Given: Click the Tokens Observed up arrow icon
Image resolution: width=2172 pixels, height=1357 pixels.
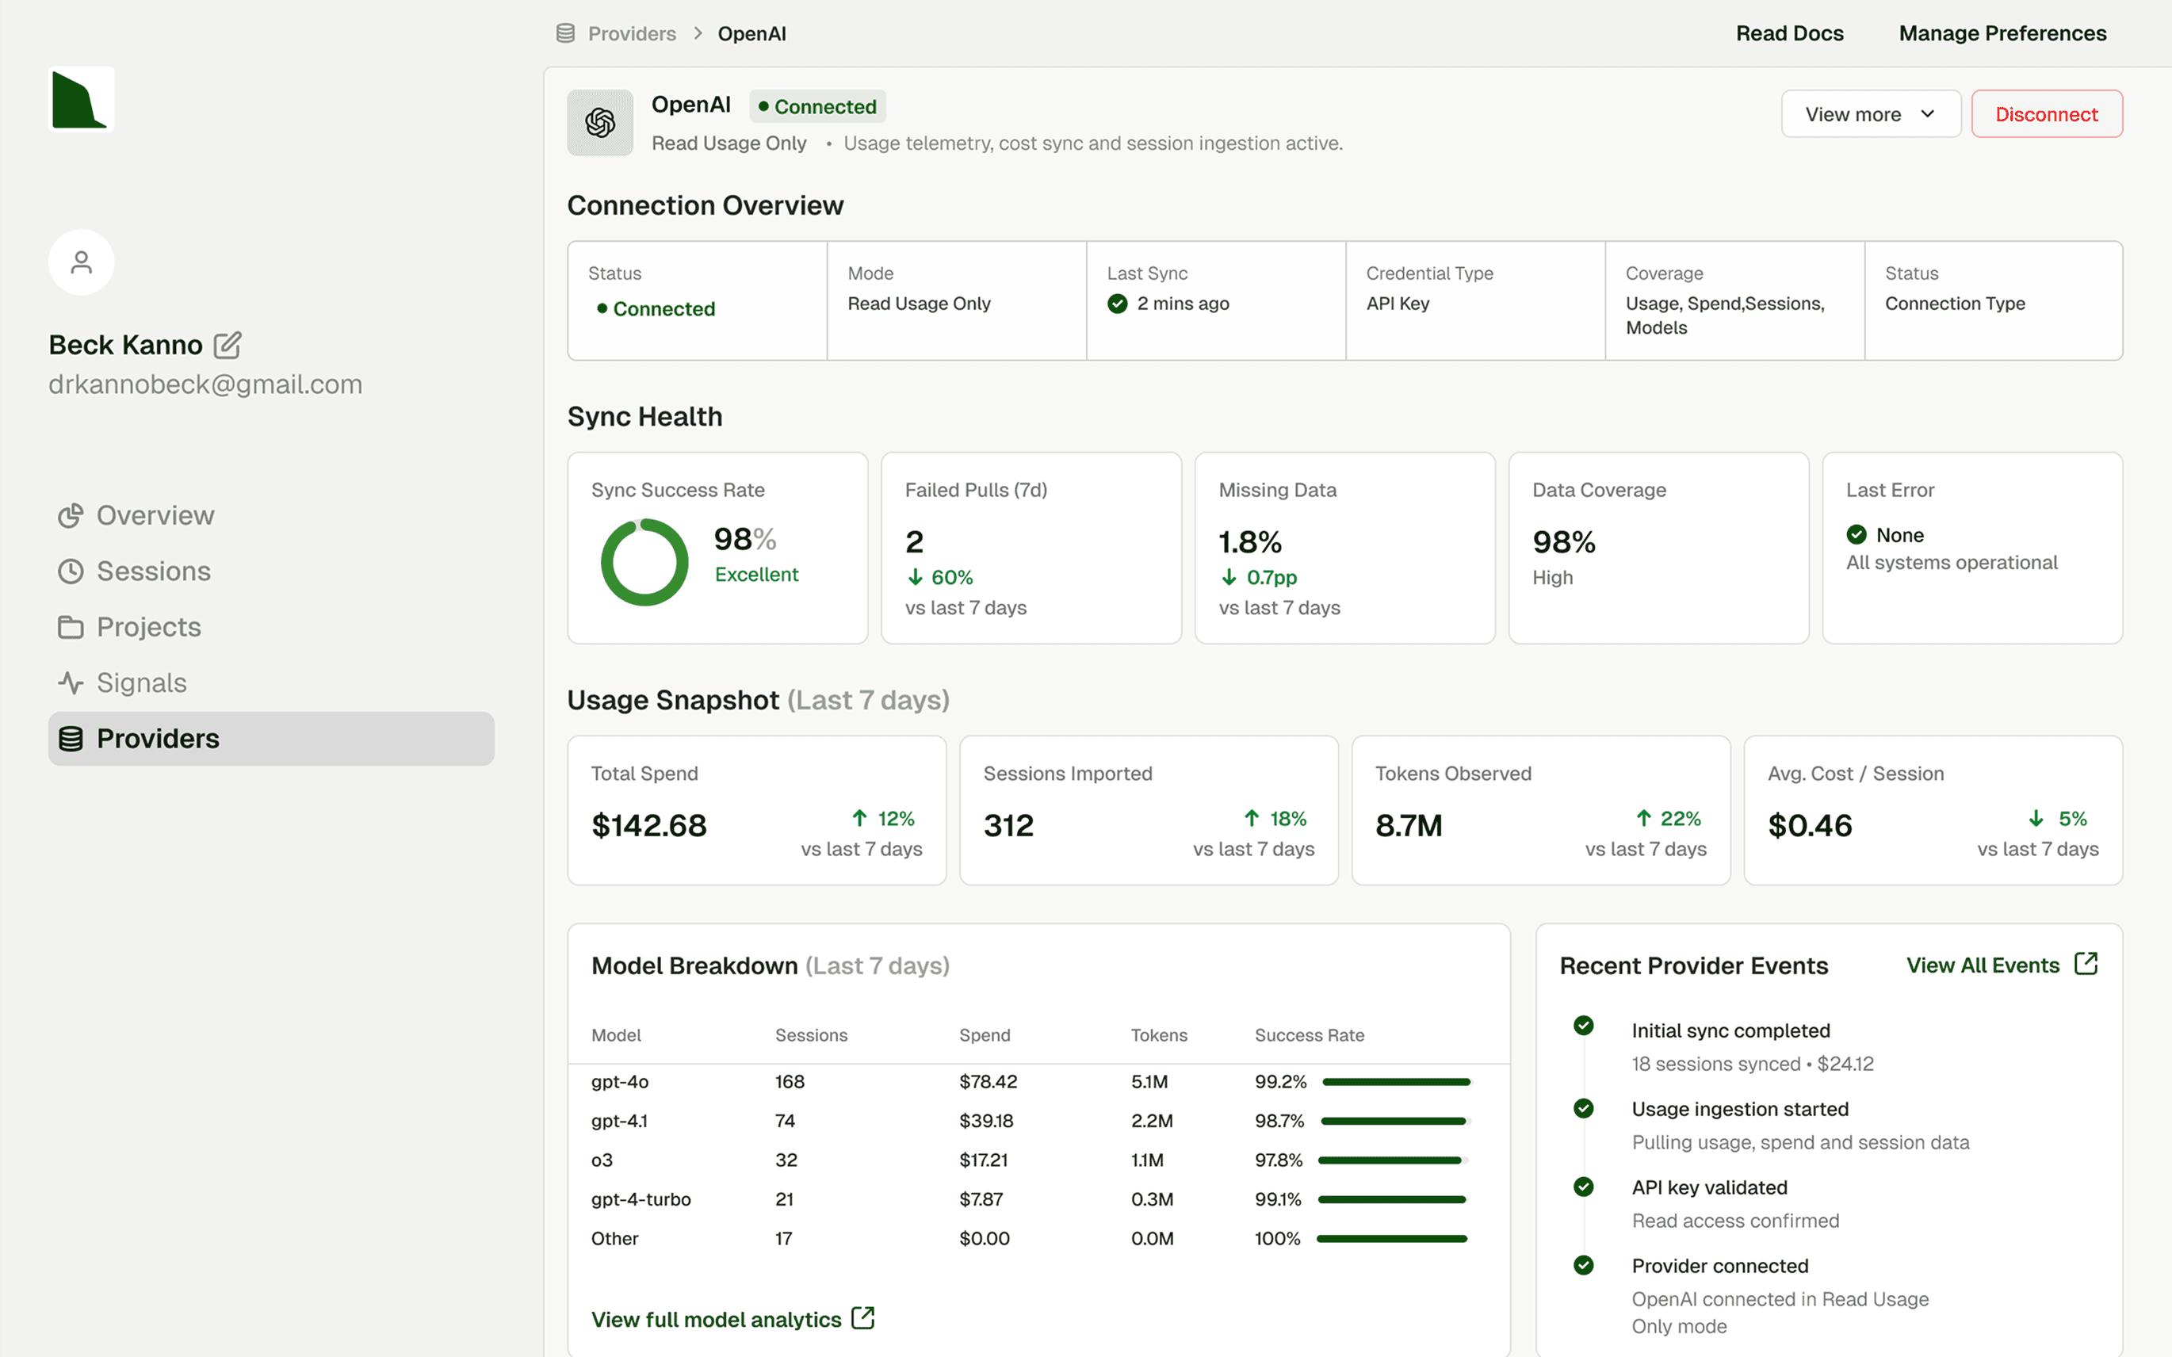Looking at the screenshot, I should 1644,818.
